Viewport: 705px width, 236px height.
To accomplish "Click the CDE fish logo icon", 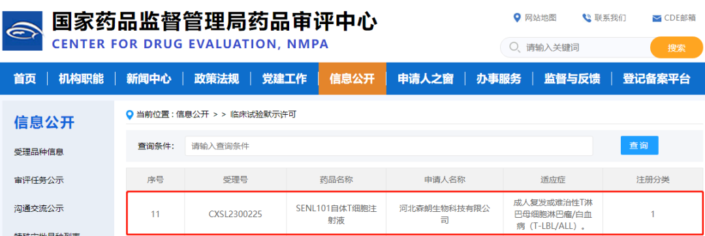I will 23,31.
